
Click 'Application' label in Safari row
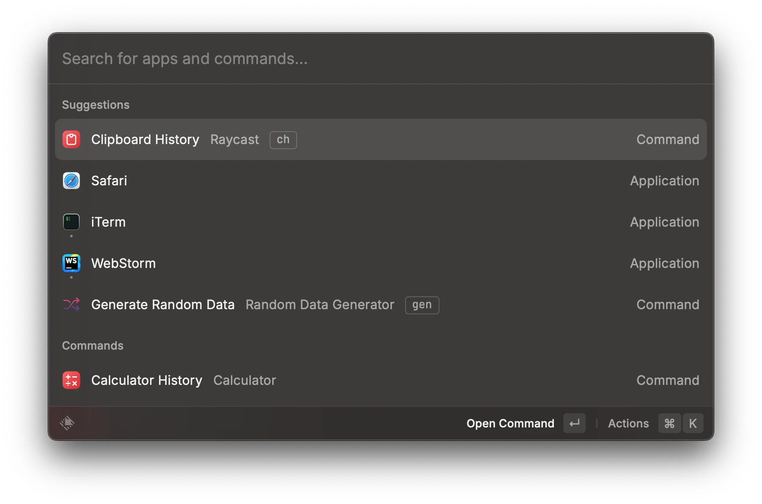(x=665, y=181)
